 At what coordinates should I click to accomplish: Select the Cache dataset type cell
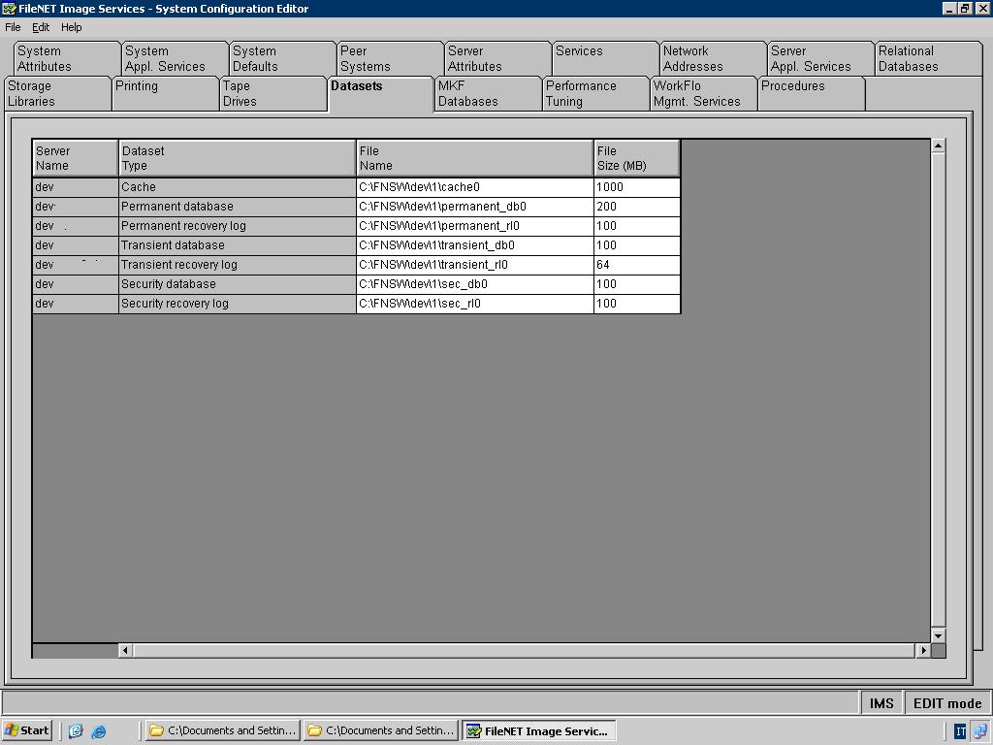[x=238, y=187]
